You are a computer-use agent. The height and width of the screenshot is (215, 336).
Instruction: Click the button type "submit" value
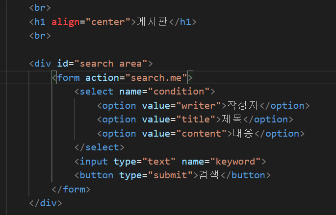pyautogui.click(x=170, y=175)
